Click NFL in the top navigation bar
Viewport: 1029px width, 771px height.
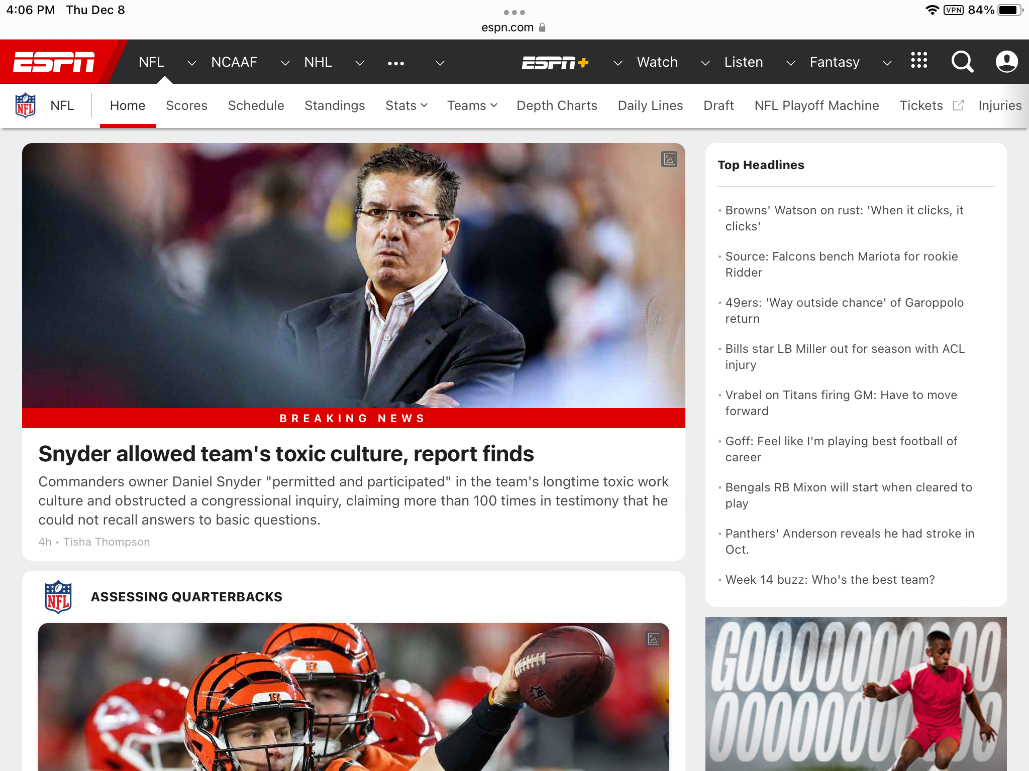[151, 62]
